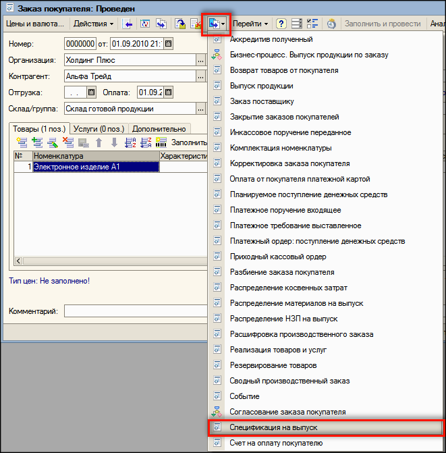Image resolution: width=446 pixels, height=453 pixels.
Task: Open Перейти dropdown menu
Action: click(x=250, y=24)
